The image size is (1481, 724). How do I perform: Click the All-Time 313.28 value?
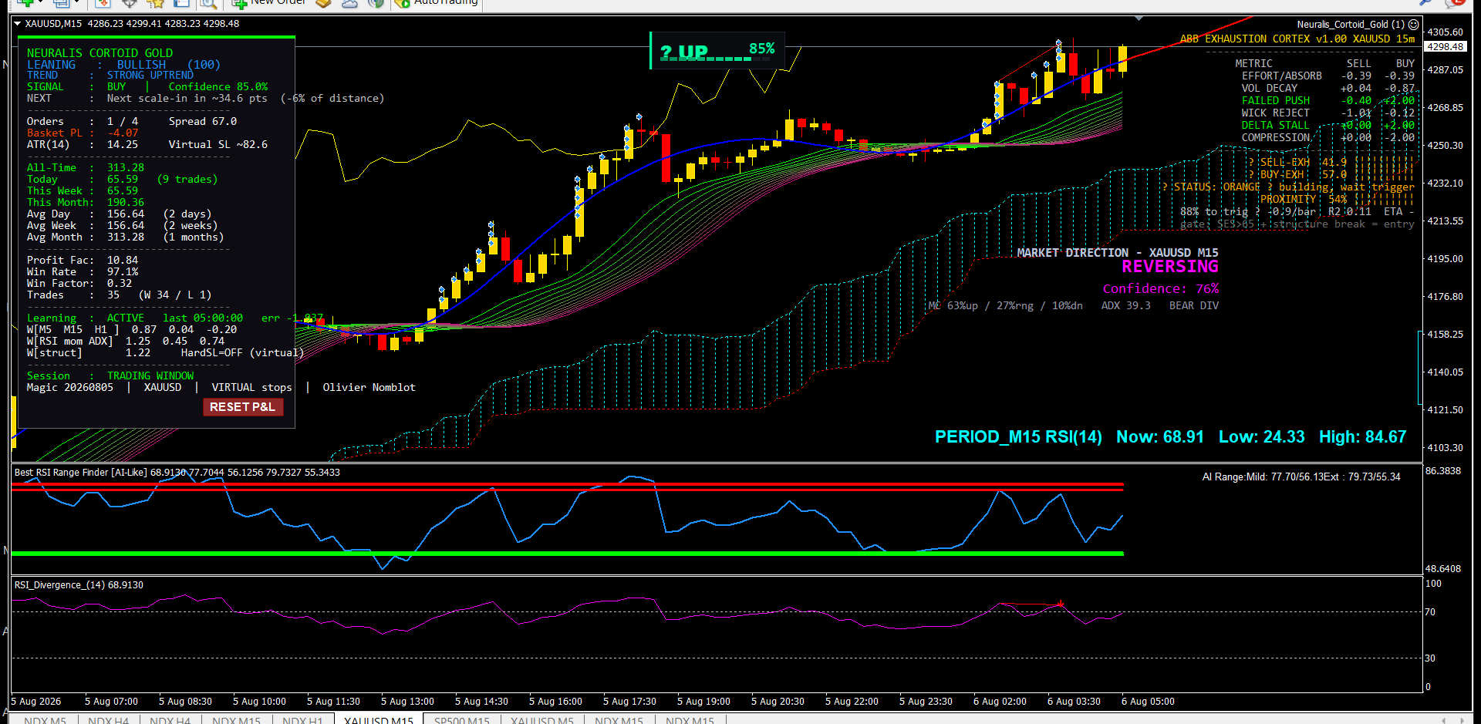(126, 168)
